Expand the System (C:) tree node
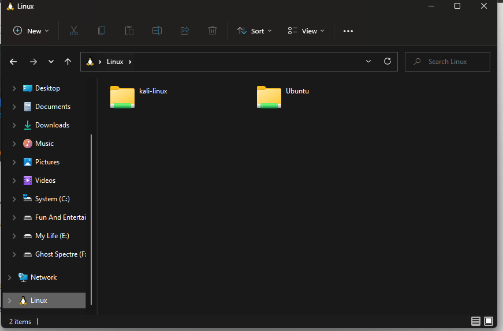 click(x=14, y=199)
